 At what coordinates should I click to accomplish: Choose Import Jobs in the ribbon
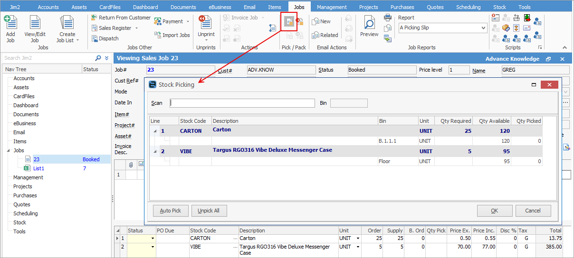click(x=172, y=35)
